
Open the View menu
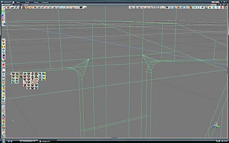pyautogui.click(x=18, y=2)
